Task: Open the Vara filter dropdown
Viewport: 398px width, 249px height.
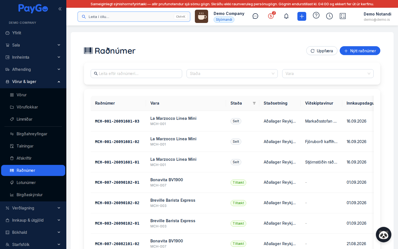Action: (328, 74)
